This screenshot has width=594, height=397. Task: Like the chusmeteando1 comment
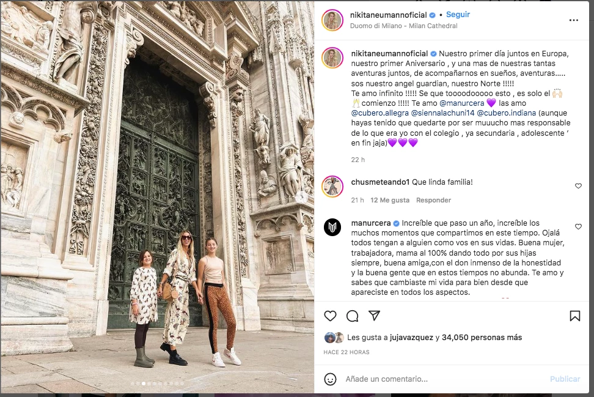point(578,186)
